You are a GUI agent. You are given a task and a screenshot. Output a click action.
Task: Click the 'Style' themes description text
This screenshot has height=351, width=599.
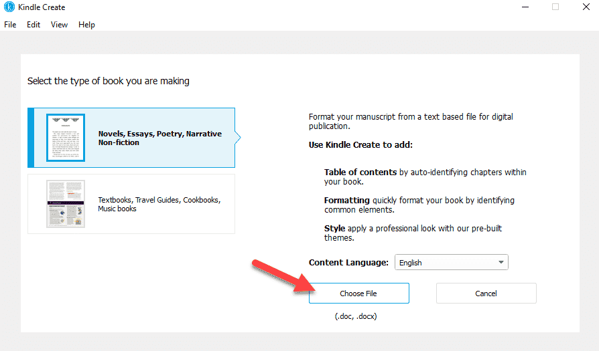tap(413, 233)
